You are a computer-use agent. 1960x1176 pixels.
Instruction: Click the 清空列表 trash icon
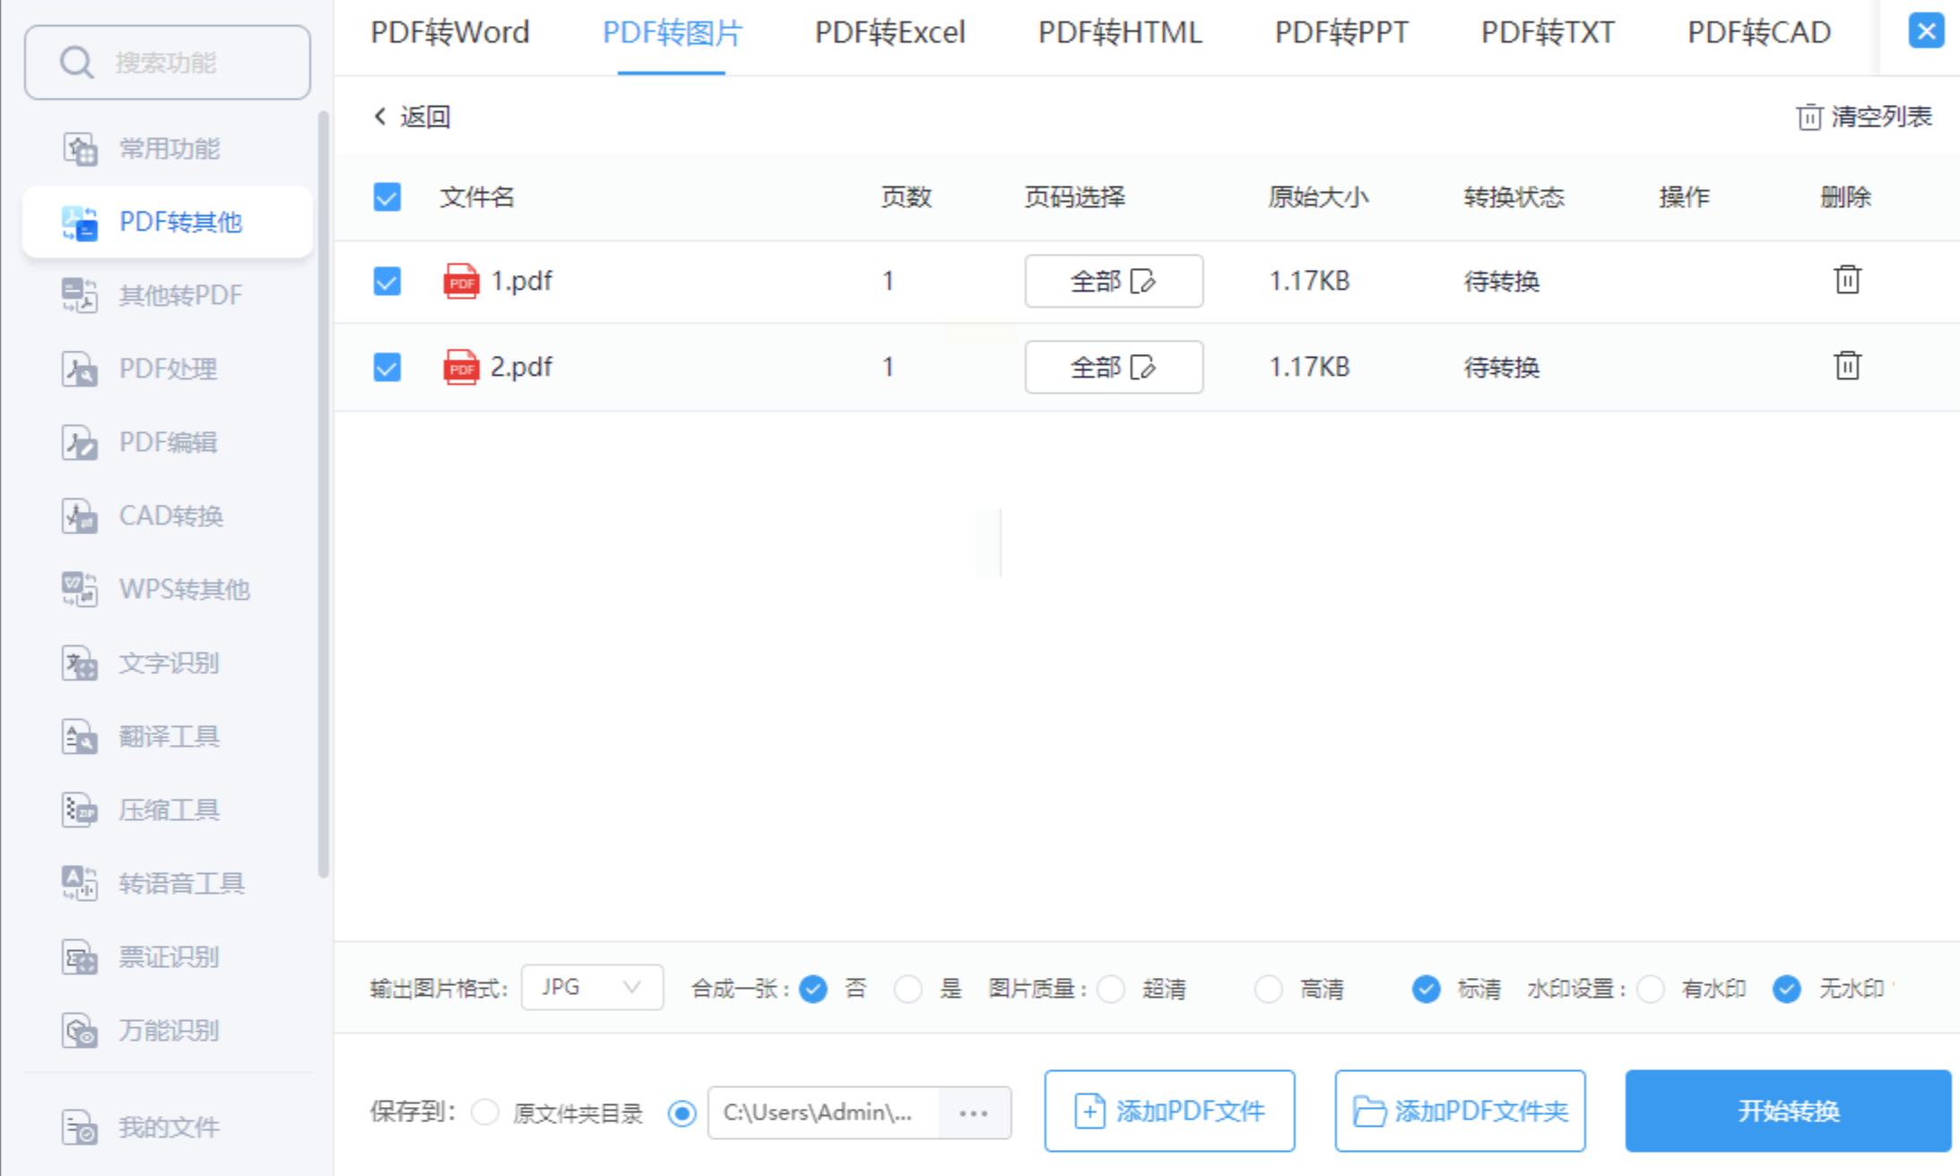(x=1809, y=117)
